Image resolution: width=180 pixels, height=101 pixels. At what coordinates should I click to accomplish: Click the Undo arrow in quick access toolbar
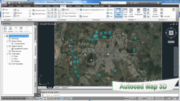23,3
